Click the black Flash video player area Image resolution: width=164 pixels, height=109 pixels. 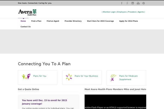point(115,102)
